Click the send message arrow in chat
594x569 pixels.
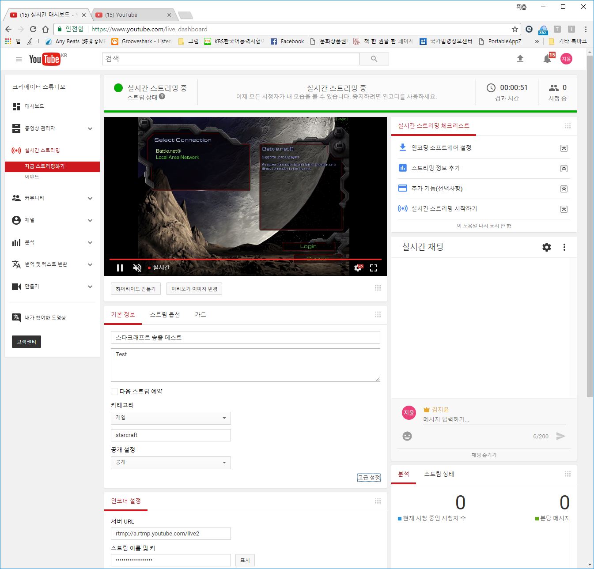click(561, 436)
